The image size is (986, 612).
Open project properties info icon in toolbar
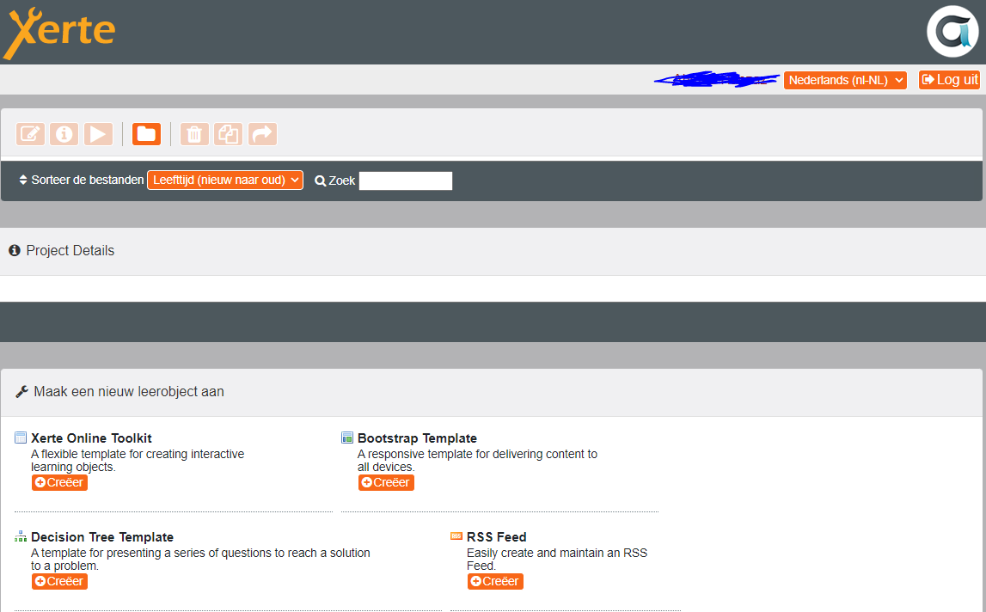coord(64,134)
